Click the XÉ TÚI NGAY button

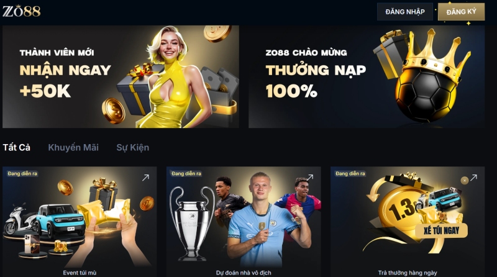[441, 230]
